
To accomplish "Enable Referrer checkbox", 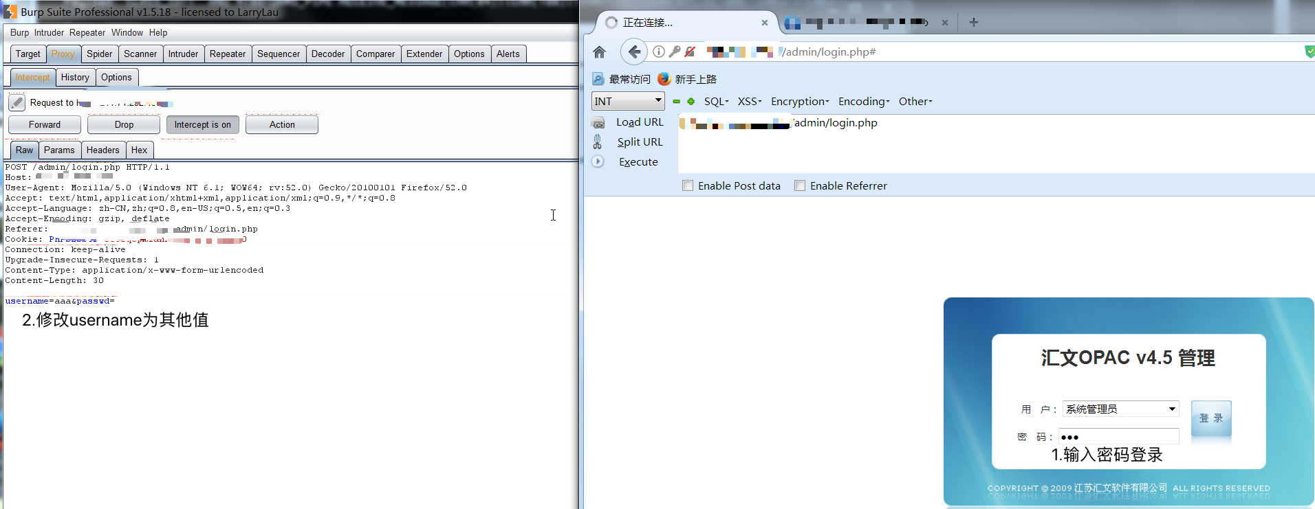I will tap(800, 185).
